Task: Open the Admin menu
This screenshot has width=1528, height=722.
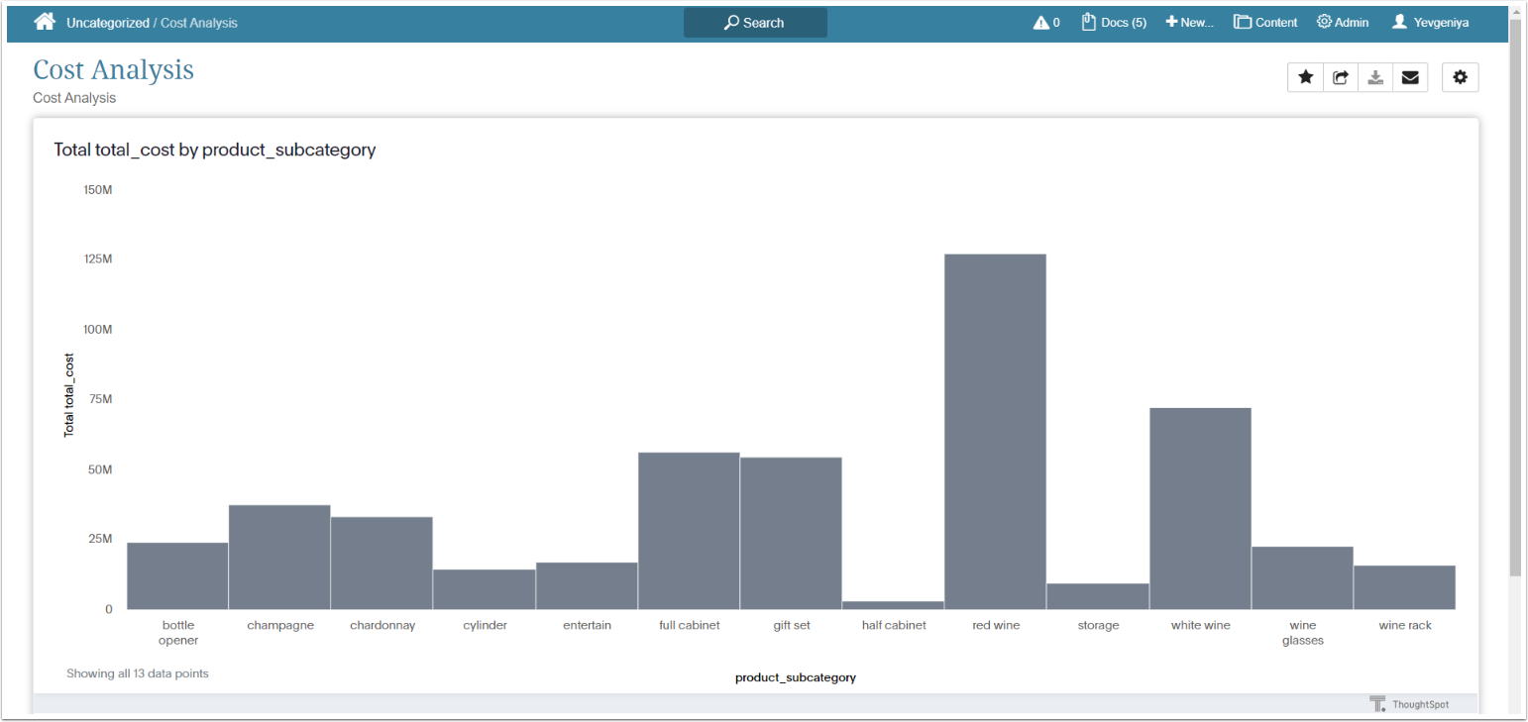Action: [x=1343, y=23]
